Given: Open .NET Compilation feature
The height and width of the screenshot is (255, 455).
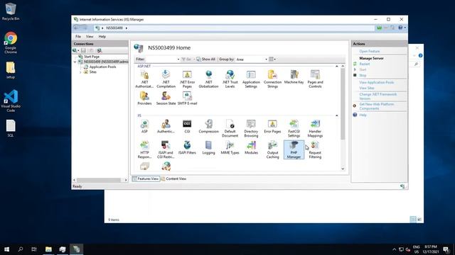Looking at the screenshot, I should point(166,79).
